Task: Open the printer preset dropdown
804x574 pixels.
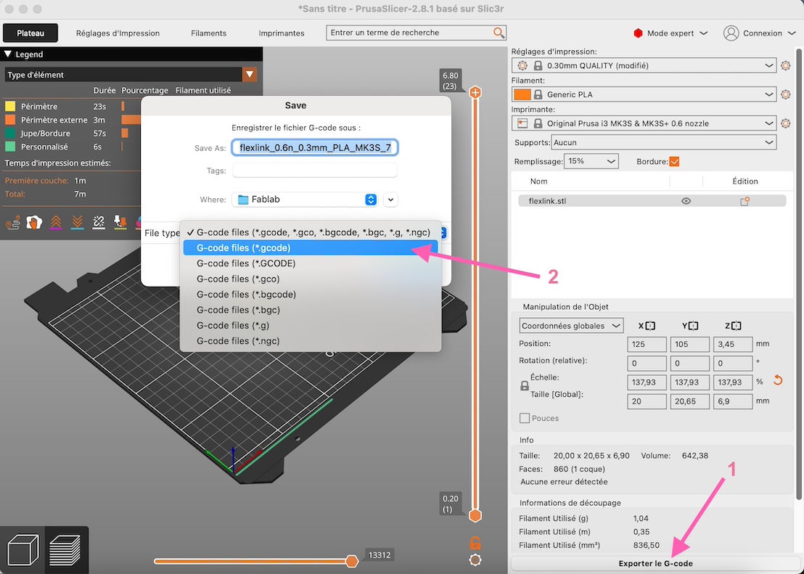Action: (x=644, y=123)
